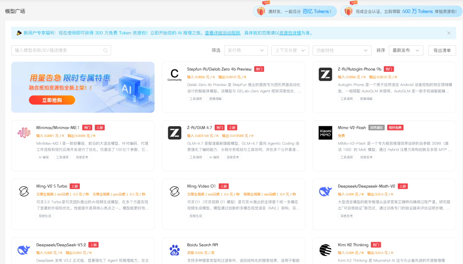This screenshot has width=463, height=264.
Task: Open Deepseek/DeepSeek-V3.2 model title
Action: pos(61,245)
